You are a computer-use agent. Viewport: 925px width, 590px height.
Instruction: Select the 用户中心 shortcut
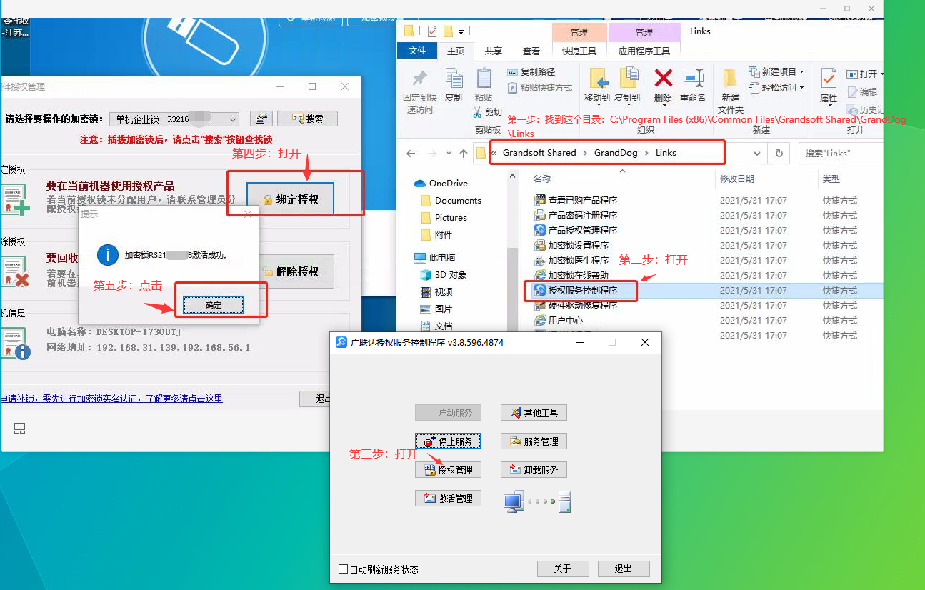[x=559, y=321]
